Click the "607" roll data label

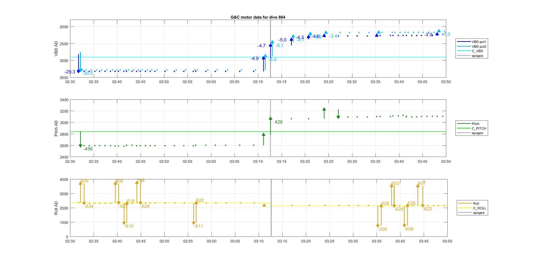coord(422,183)
